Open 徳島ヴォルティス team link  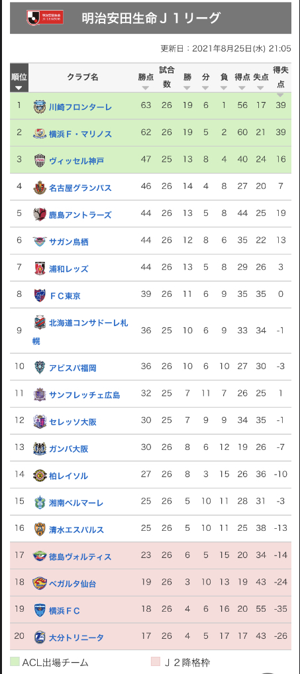(80, 557)
